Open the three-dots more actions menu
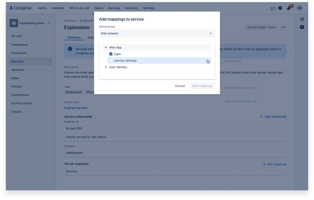The height and width of the screenshot is (200, 314). [x=283, y=27]
